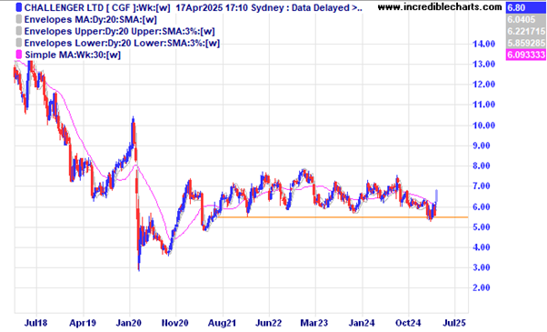Click the Jan20 date axis label
The height and width of the screenshot is (332, 547).
point(129,323)
